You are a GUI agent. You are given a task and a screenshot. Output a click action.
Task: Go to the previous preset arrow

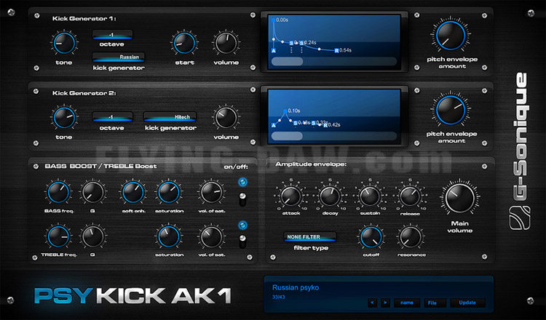coord(372,303)
